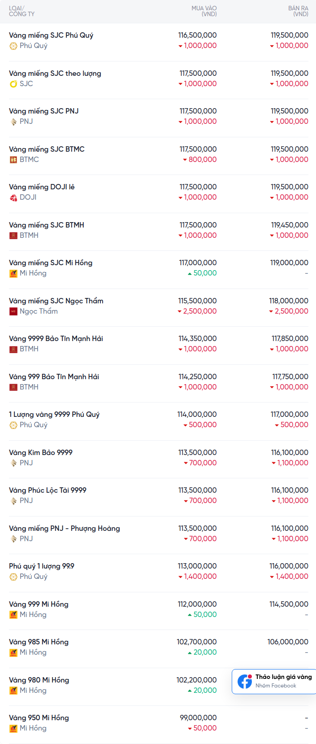Screen dimensions: 316x744
Task: Click the SJC ring logo icon
Action: (x=13, y=84)
